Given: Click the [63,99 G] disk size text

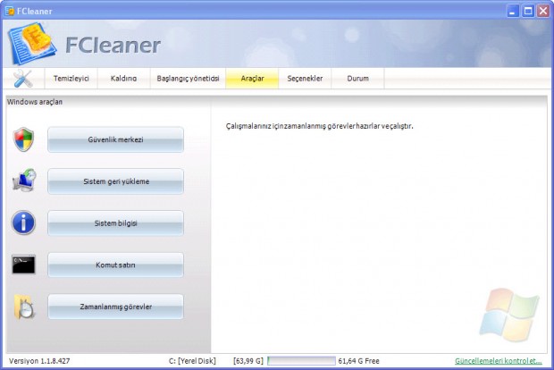Looking at the screenshot, I should click(248, 361).
